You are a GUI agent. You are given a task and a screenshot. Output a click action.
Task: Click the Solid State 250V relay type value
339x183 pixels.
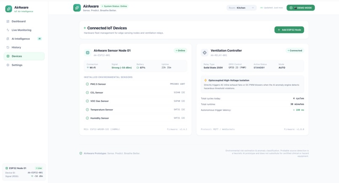(213, 68)
